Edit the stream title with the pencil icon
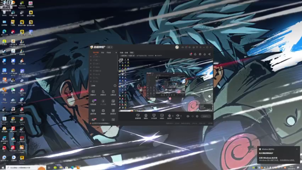302x170 pixels. [134, 56]
